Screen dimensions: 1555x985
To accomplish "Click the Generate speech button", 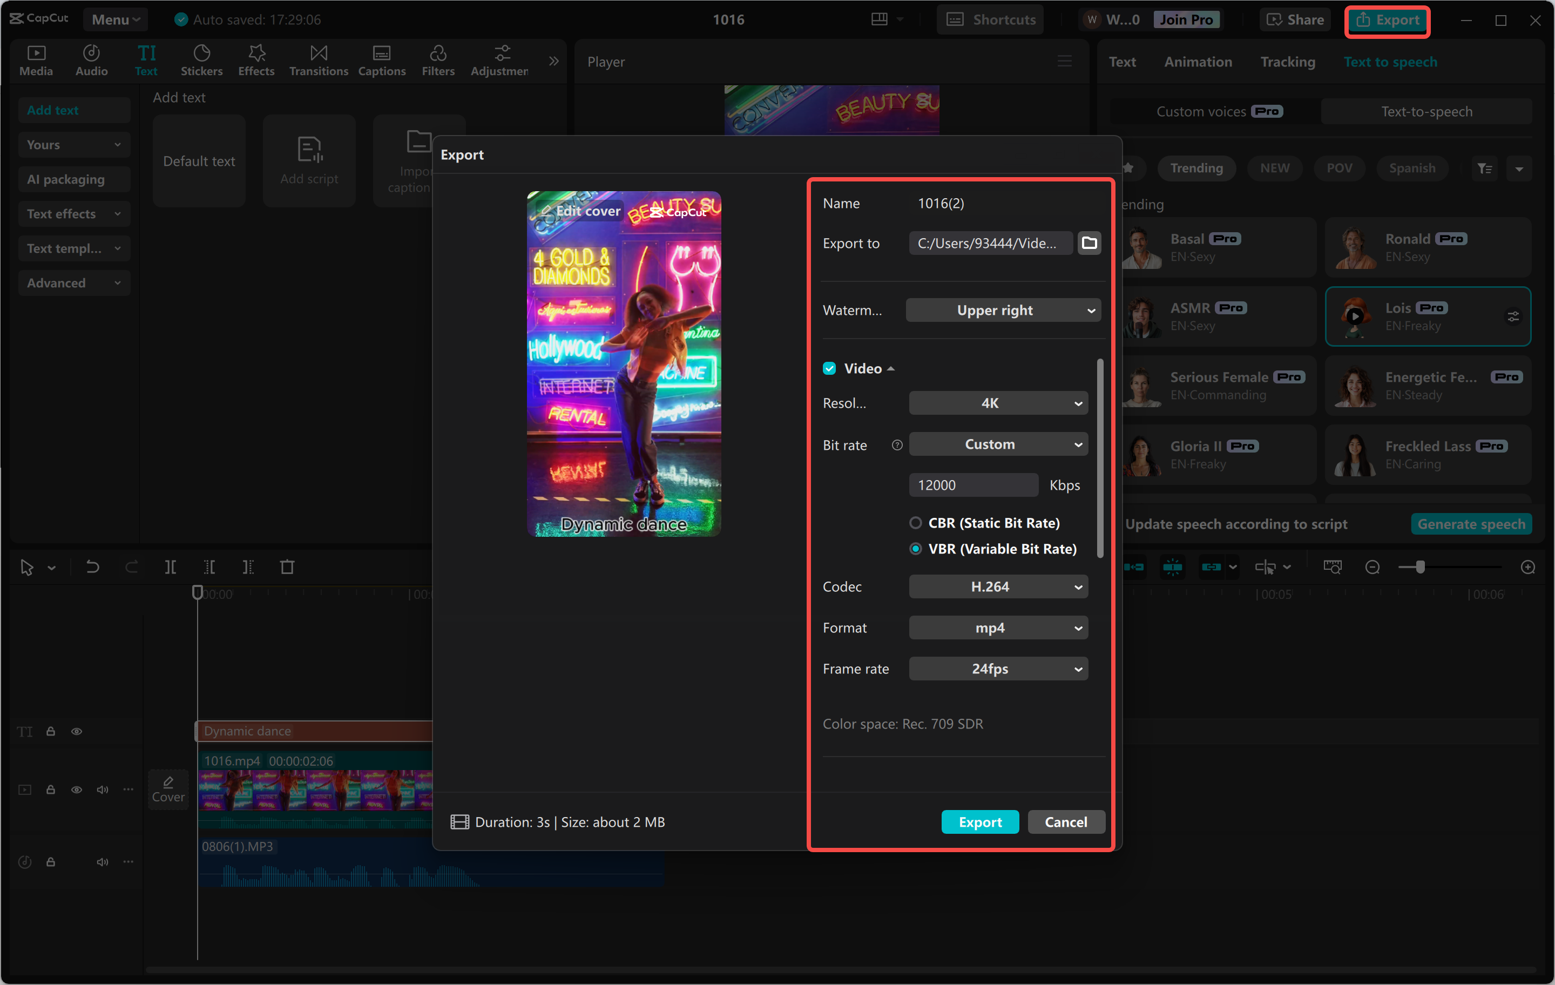I will point(1472,524).
